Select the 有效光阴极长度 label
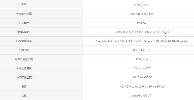194x100 pixels. click(24, 59)
